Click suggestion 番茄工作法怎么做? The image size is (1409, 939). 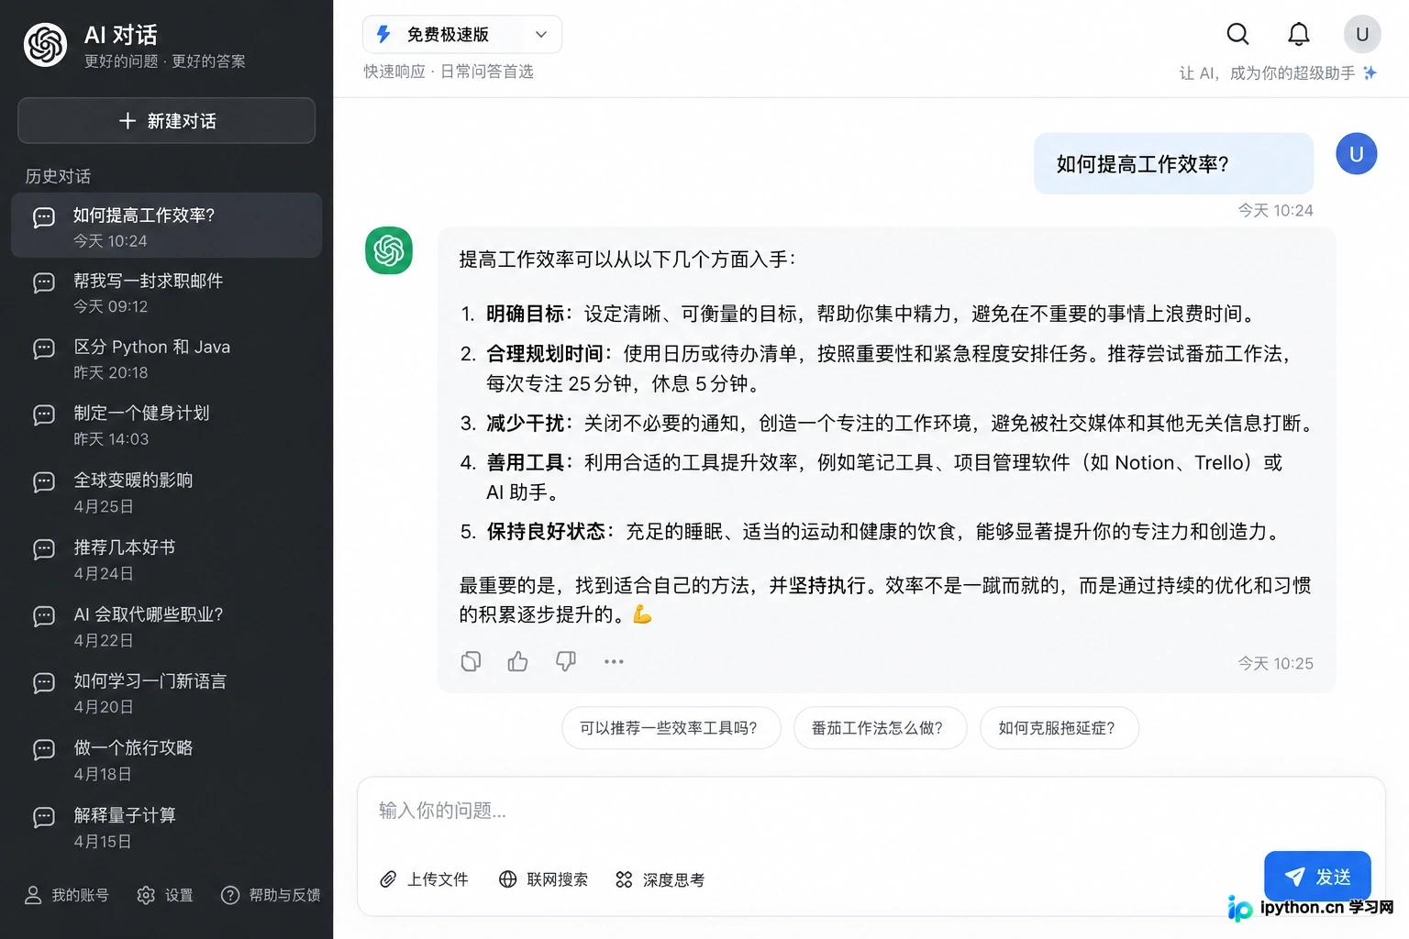pos(881,728)
